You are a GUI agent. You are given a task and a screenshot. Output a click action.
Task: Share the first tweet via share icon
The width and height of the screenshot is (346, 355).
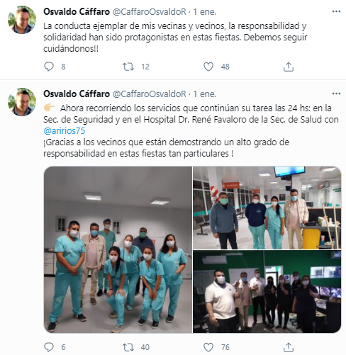[289, 67]
